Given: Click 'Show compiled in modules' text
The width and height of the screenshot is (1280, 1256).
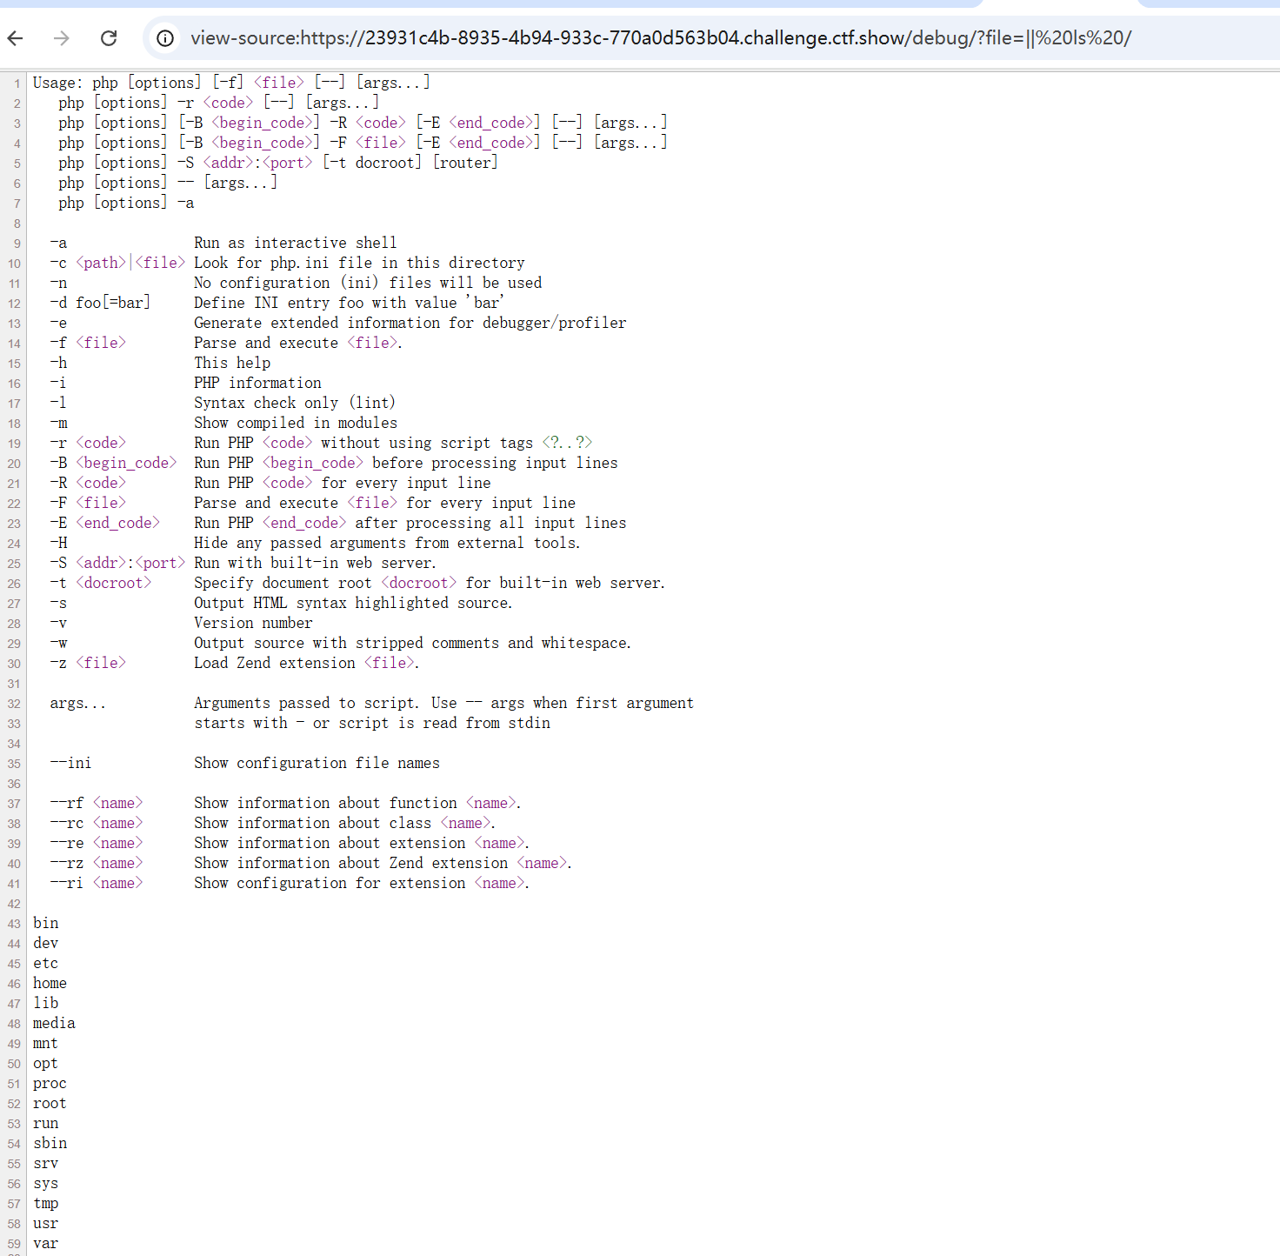Looking at the screenshot, I should pyautogui.click(x=296, y=423).
